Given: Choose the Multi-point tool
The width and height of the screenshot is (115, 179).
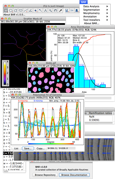Looking at the screenshot, I should (36, 11).
